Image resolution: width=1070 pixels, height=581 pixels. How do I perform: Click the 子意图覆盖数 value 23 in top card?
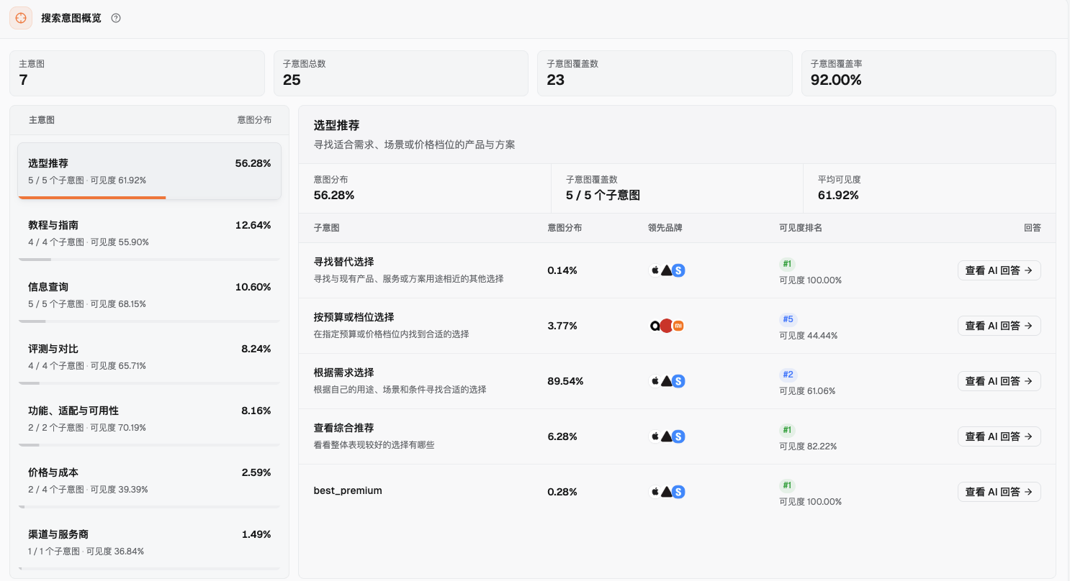556,80
